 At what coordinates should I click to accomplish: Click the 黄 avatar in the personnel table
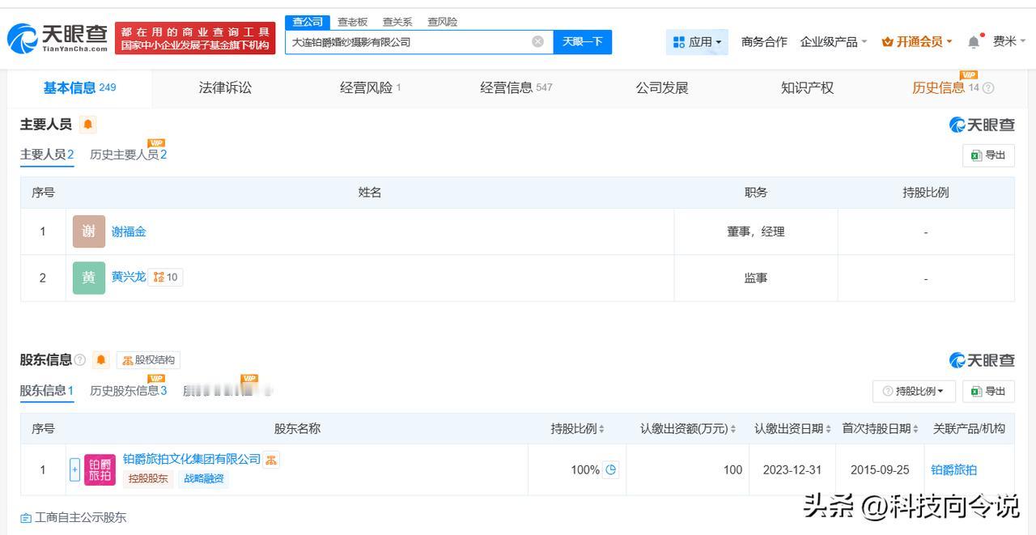click(x=89, y=278)
